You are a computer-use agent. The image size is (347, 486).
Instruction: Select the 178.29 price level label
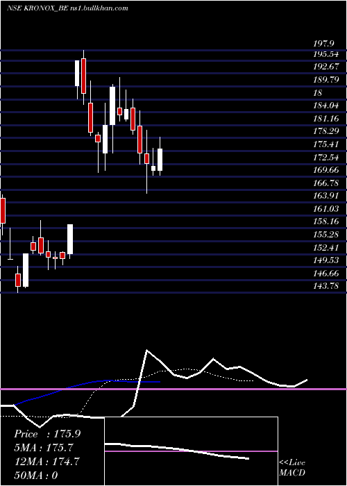(x=325, y=131)
